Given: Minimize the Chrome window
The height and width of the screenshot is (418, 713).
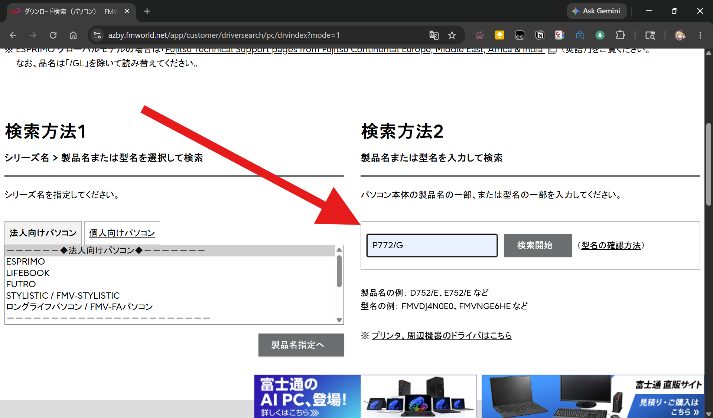Looking at the screenshot, I should pos(649,11).
